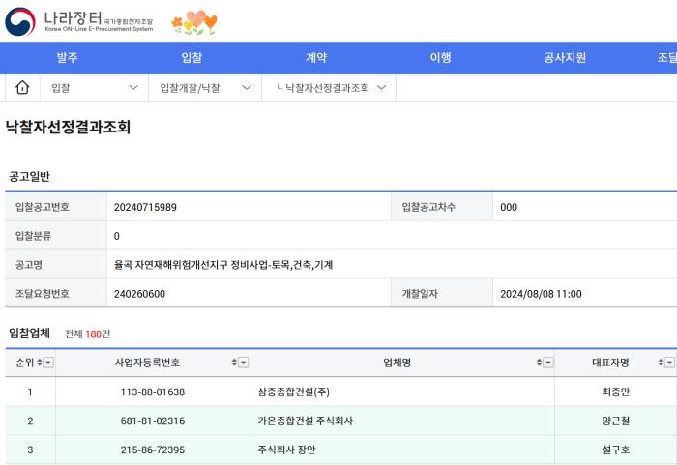Sort by 사업자등록번호 column sort arrows
The width and height of the screenshot is (677, 465).
tap(233, 363)
